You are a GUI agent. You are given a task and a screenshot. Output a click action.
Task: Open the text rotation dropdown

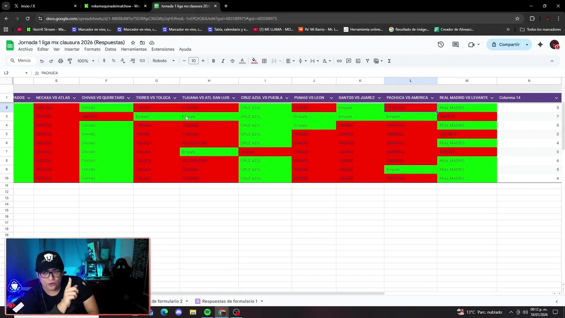point(326,61)
